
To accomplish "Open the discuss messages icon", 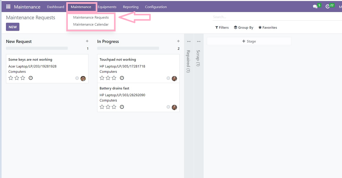I will (x=315, y=7).
